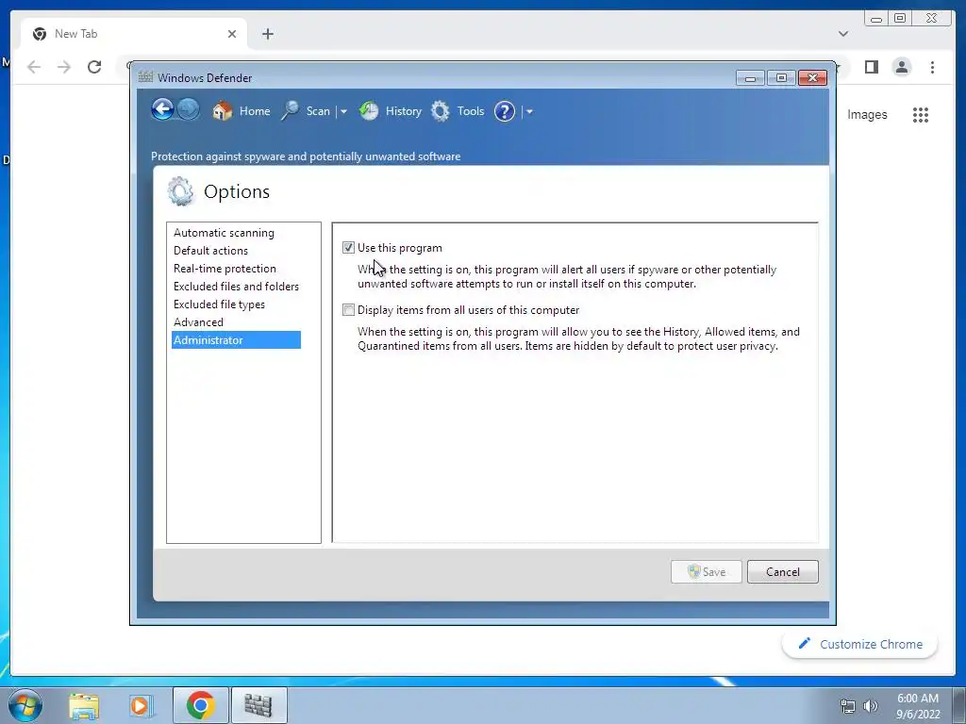Open the volume speaker tray icon
The width and height of the screenshot is (966, 724).
pyautogui.click(x=871, y=706)
